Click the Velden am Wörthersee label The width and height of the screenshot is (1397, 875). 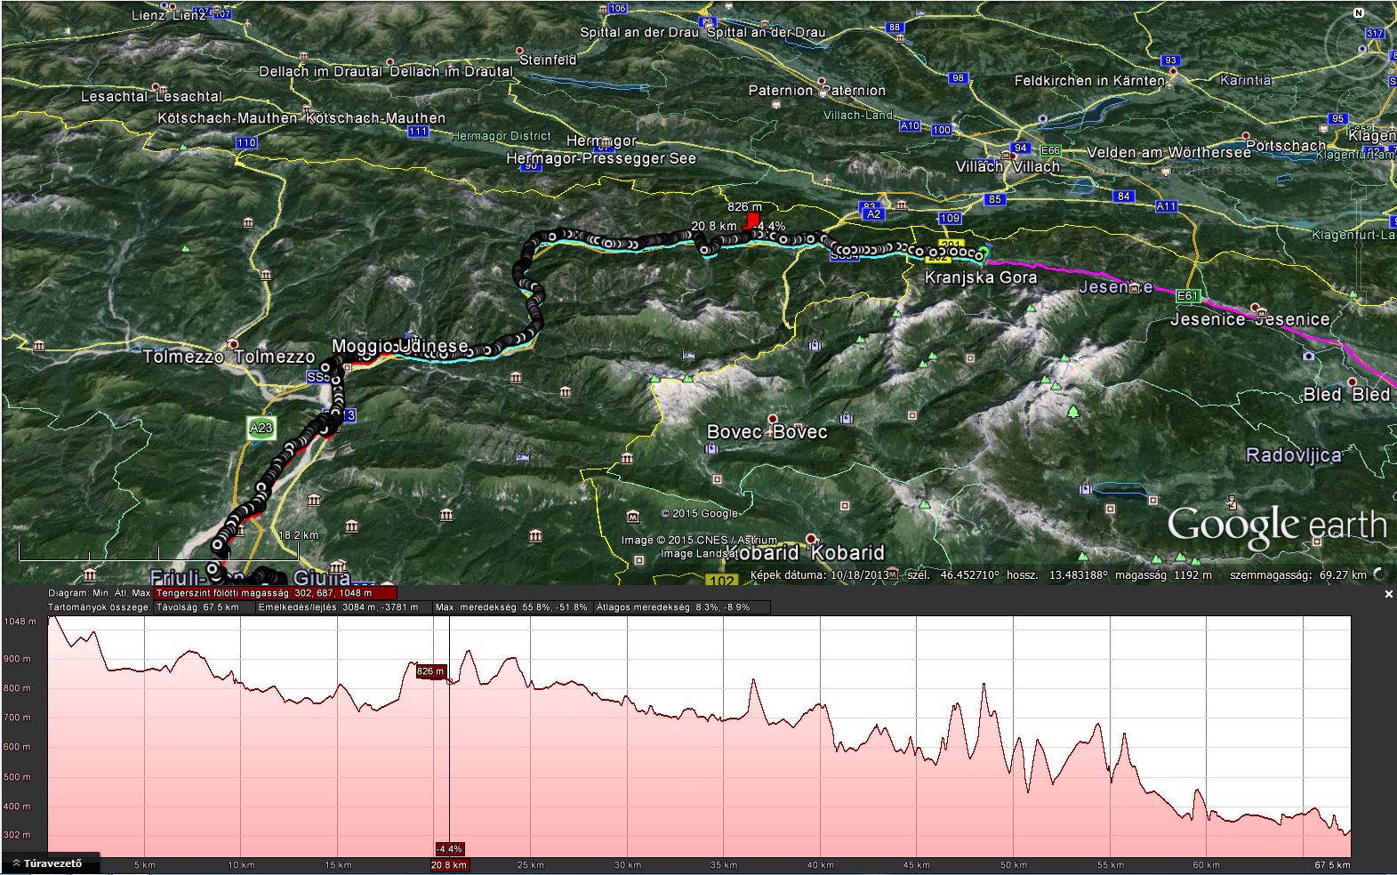(x=1168, y=152)
